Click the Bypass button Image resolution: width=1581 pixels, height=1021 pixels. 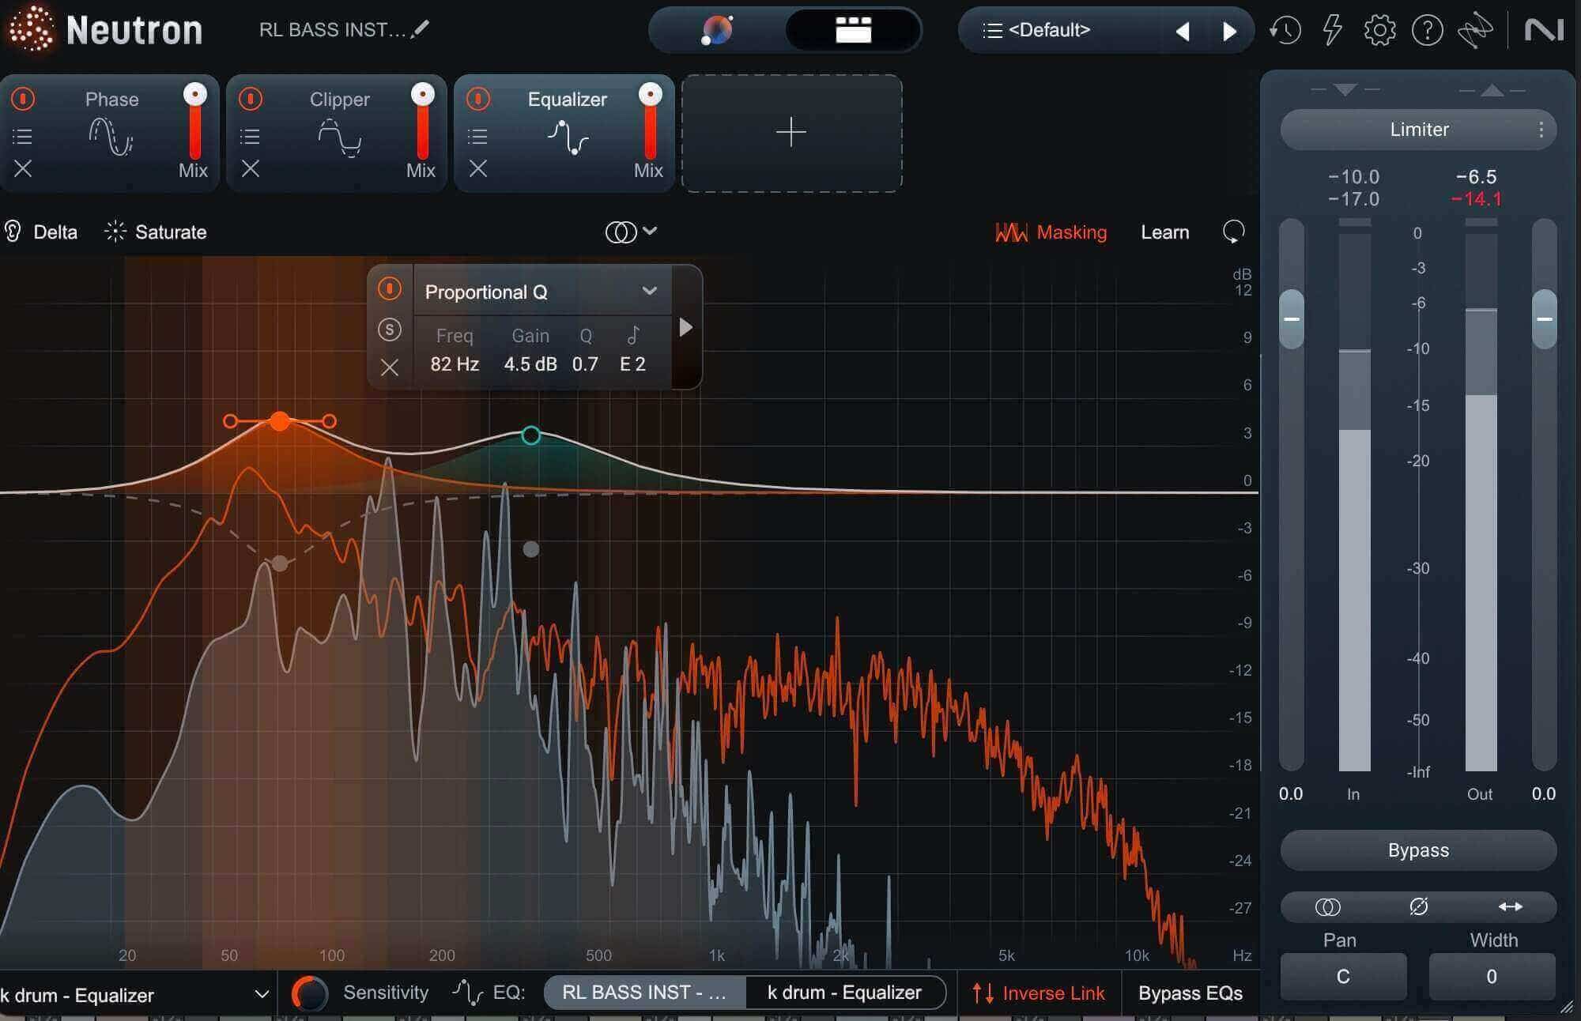click(1418, 850)
